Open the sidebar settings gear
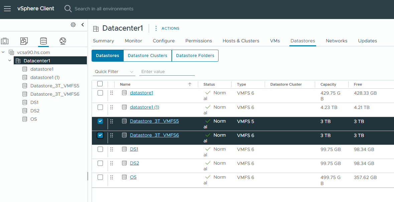 coord(73,25)
